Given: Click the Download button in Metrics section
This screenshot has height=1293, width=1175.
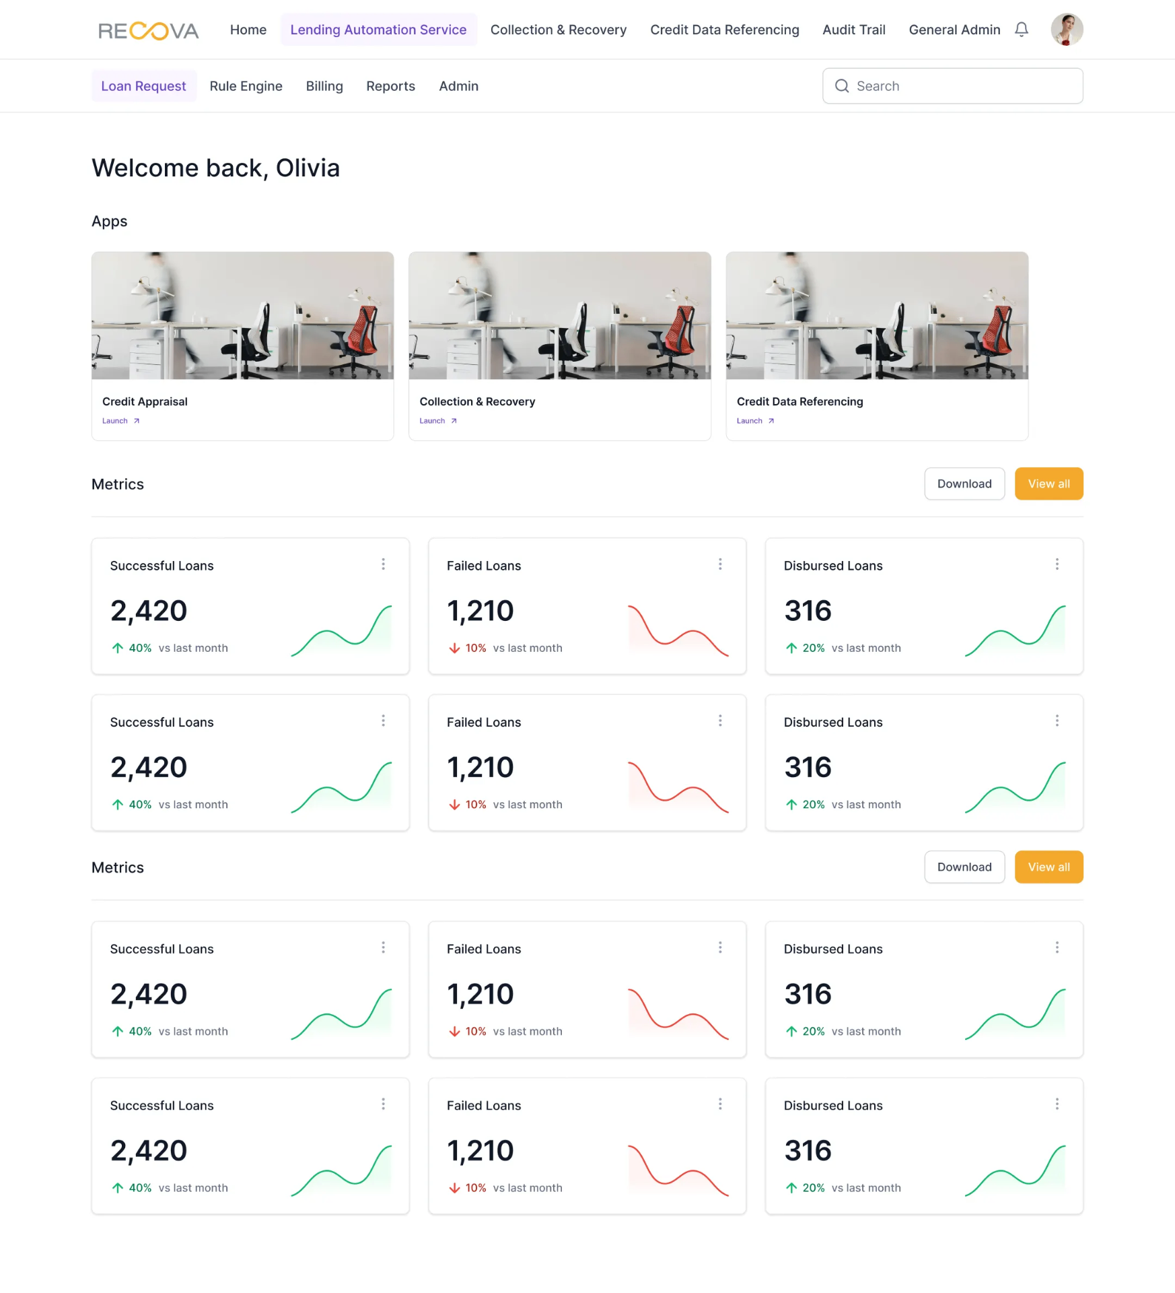Looking at the screenshot, I should click(x=964, y=484).
